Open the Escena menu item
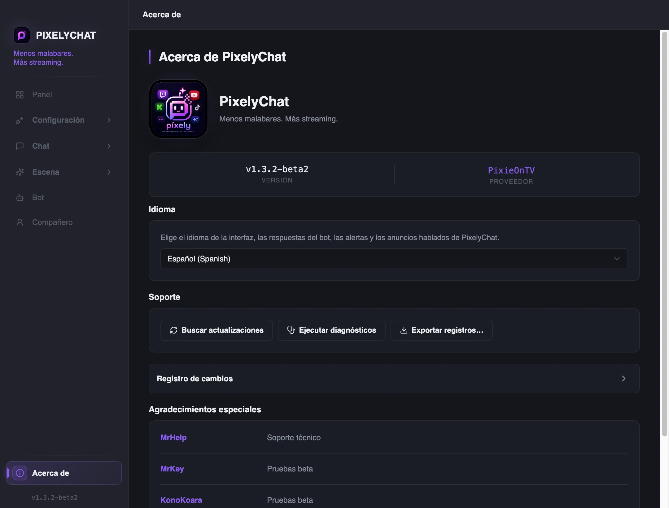The image size is (669, 508). [64, 172]
